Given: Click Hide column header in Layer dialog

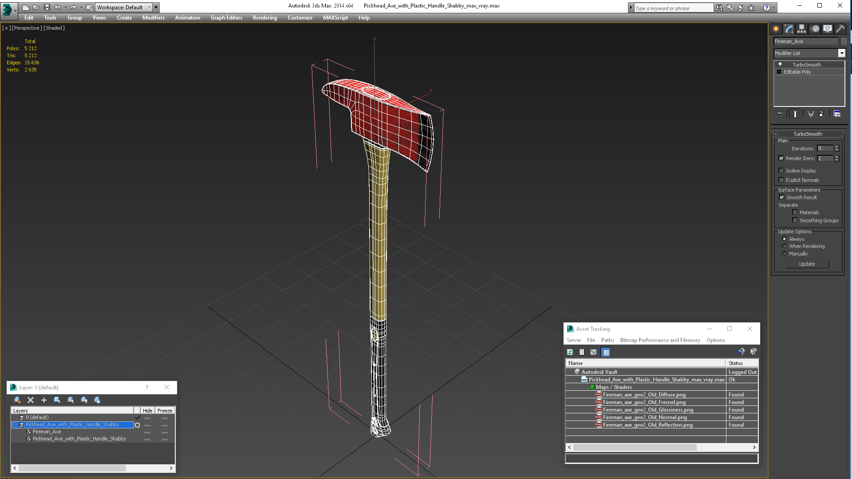Looking at the screenshot, I should (x=148, y=411).
